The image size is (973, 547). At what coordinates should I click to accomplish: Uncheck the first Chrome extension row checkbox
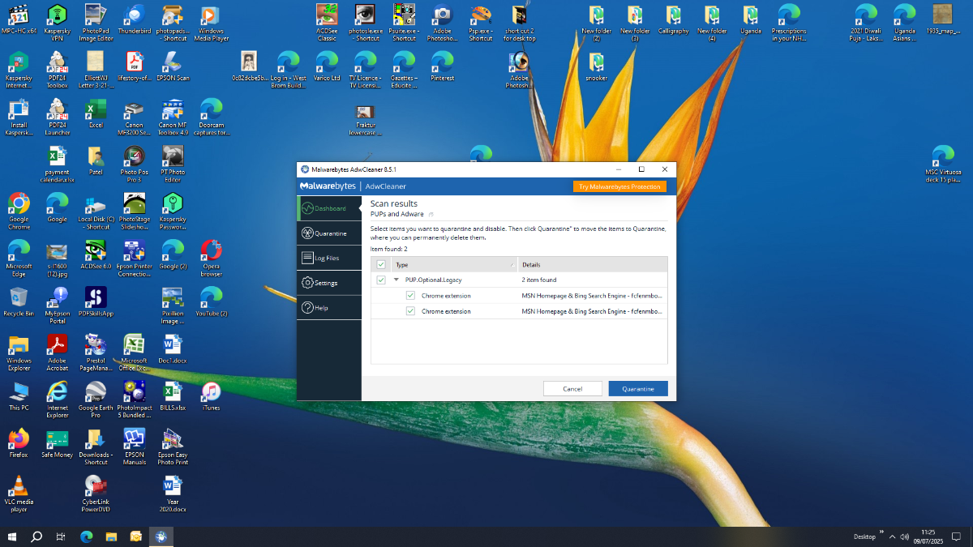coord(410,296)
